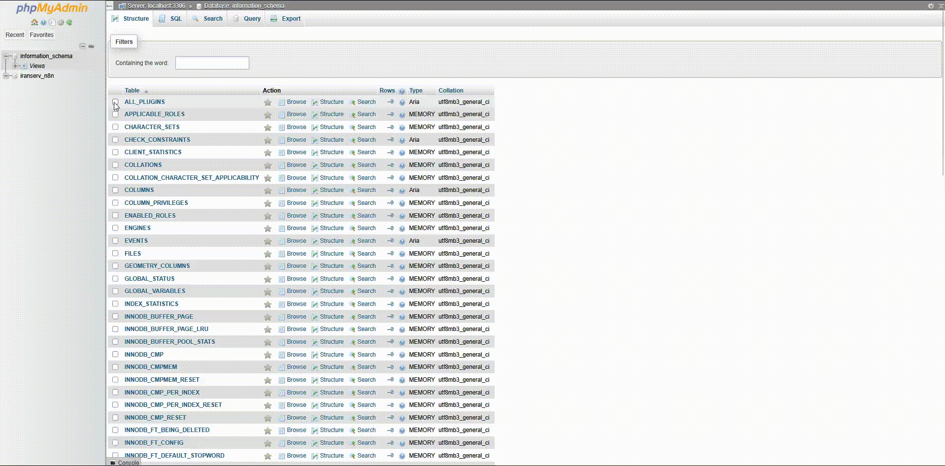The image size is (945, 466).
Task: Click the Rows column help icon
Action: [x=402, y=91]
